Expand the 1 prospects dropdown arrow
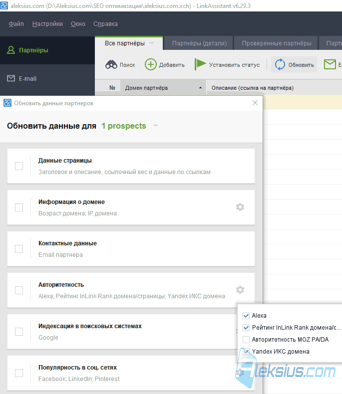Screen dimensions: 342x394 coord(156,125)
